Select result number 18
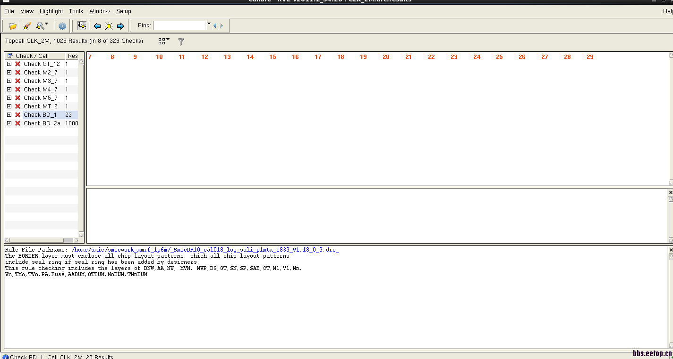 pyautogui.click(x=341, y=57)
